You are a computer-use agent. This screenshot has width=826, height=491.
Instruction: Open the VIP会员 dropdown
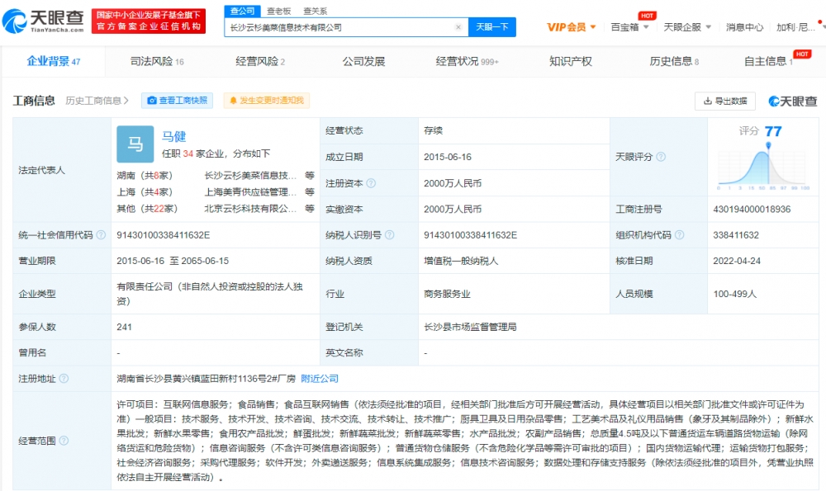571,27
